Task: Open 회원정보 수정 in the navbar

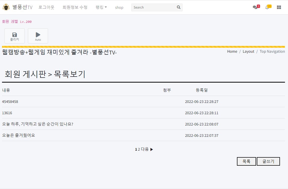Action: tap(75, 7)
